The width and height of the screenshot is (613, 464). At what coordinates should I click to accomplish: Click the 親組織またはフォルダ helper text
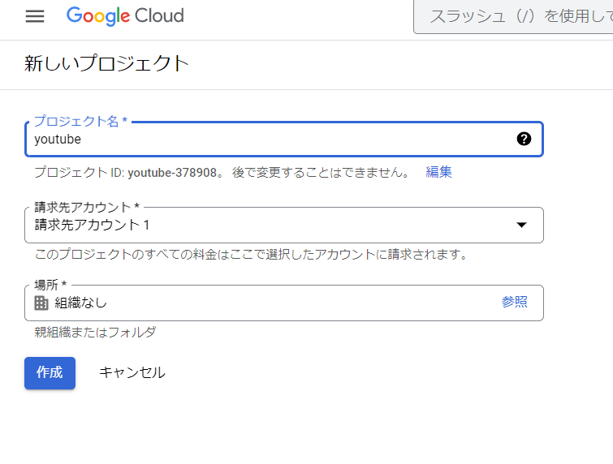tap(94, 332)
